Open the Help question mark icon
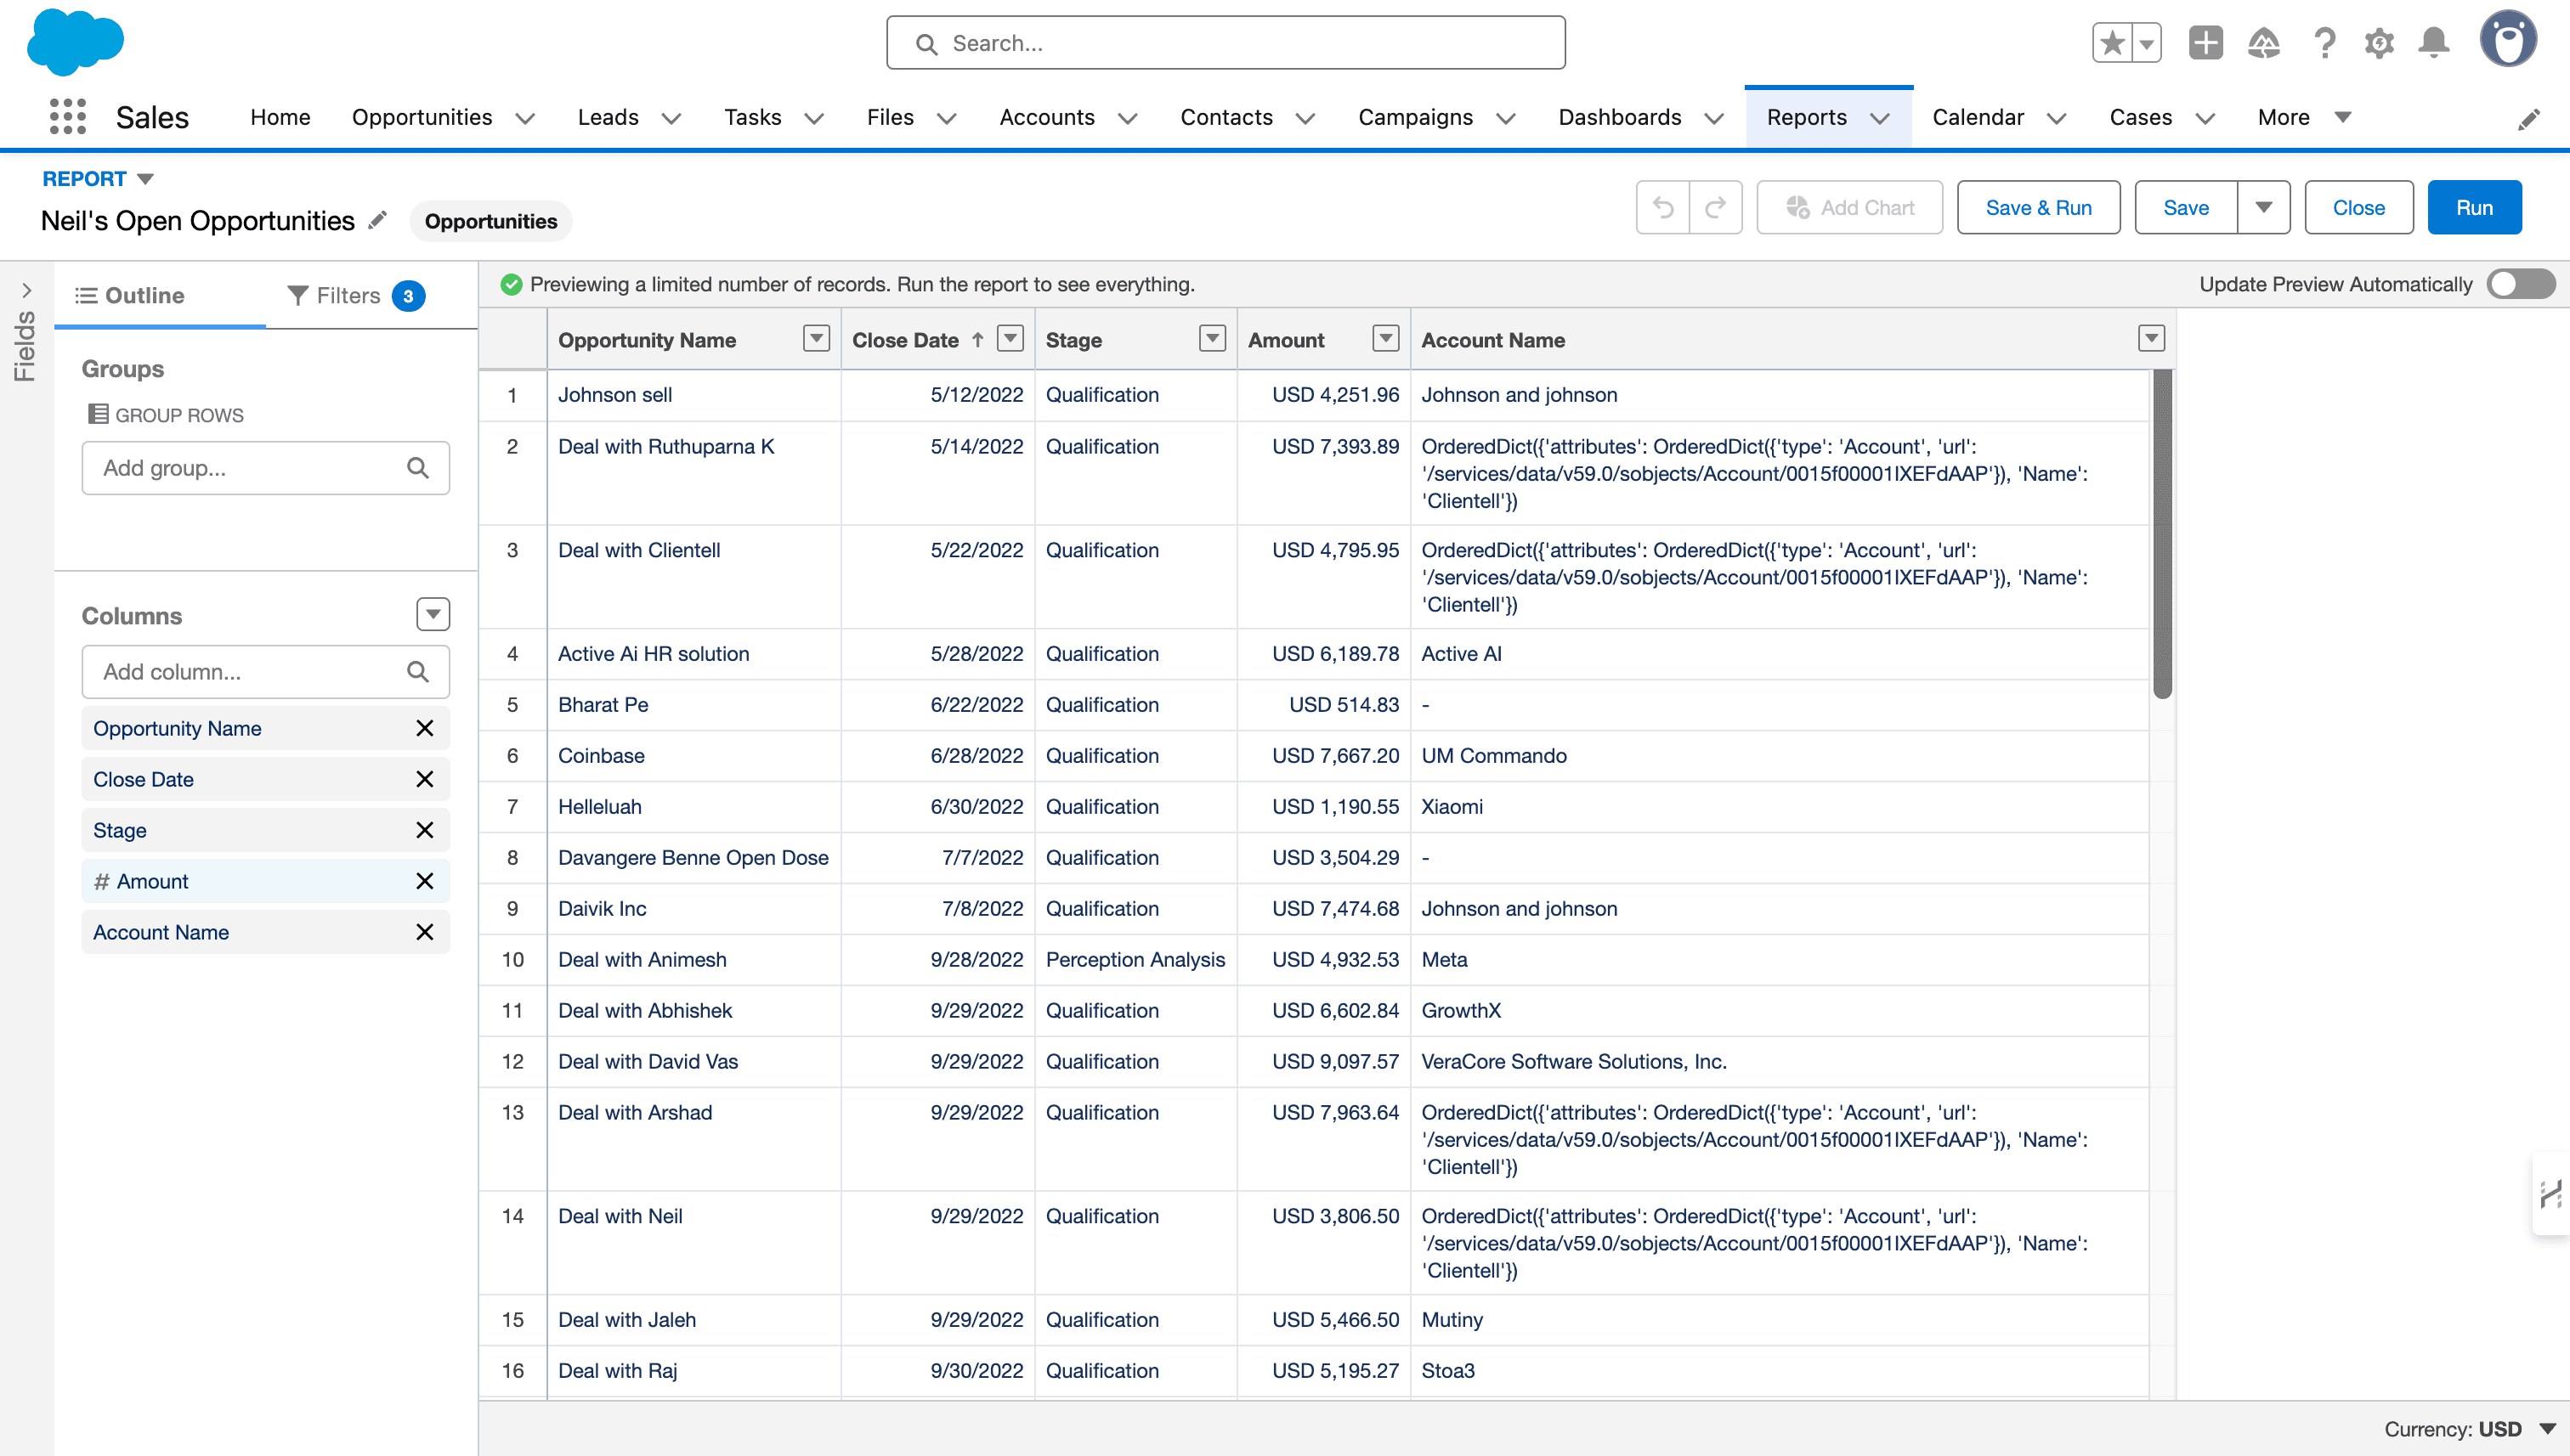The height and width of the screenshot is (1456, 2570). point(2324,43)
